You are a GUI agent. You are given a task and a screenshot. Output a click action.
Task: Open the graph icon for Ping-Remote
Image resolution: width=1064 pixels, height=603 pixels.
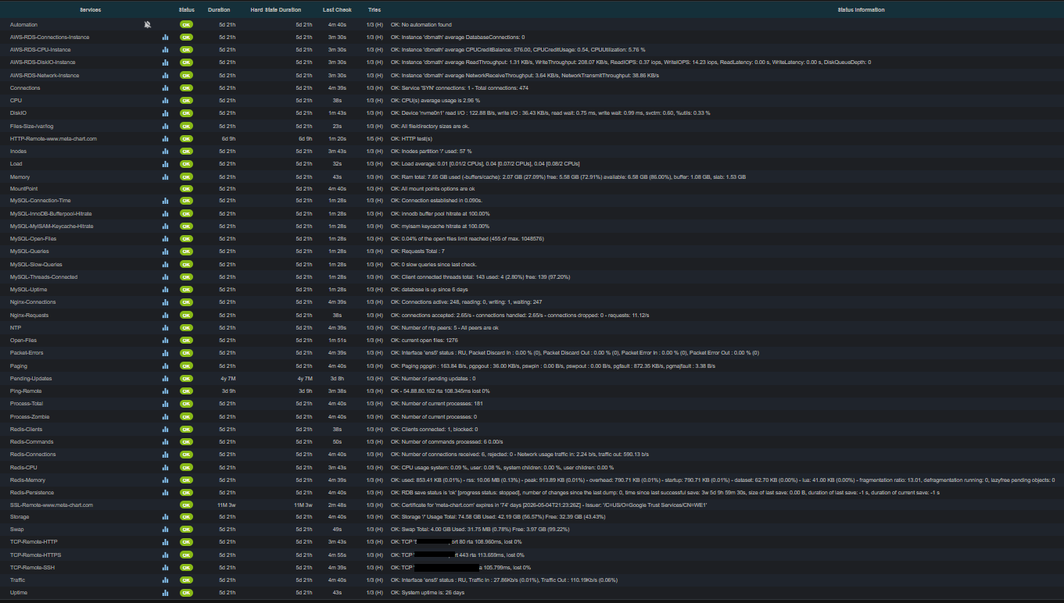coord(165,391)
